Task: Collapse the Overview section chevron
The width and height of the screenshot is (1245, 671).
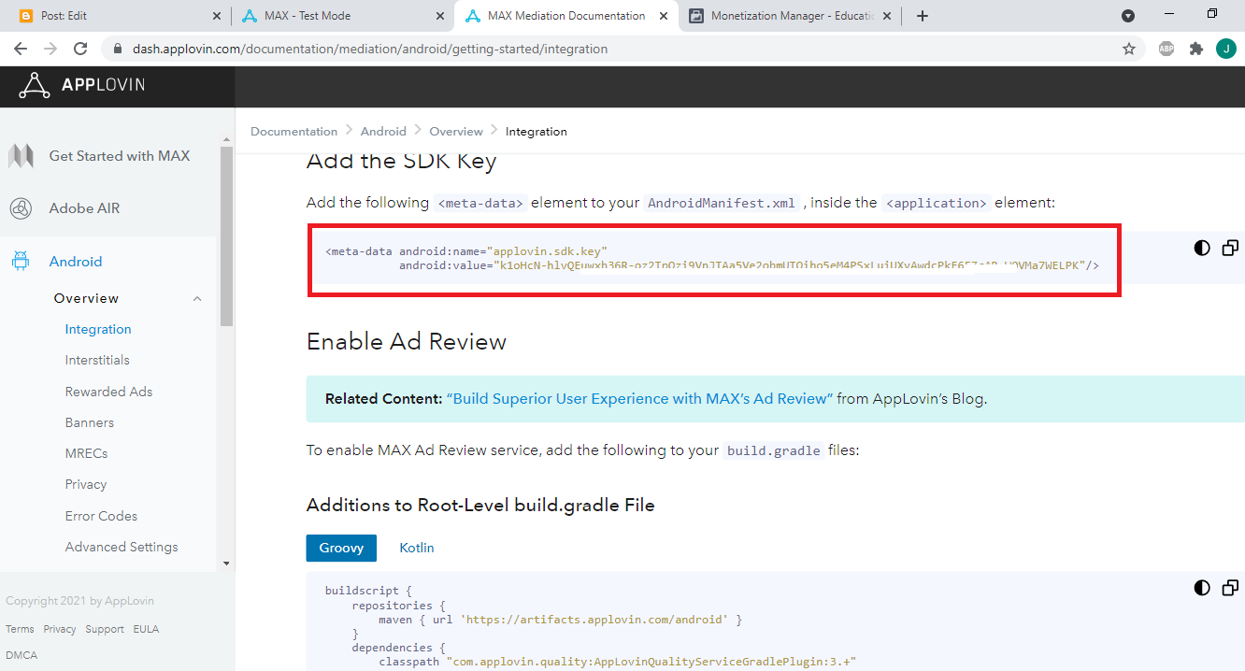Action: coord(197,298)
